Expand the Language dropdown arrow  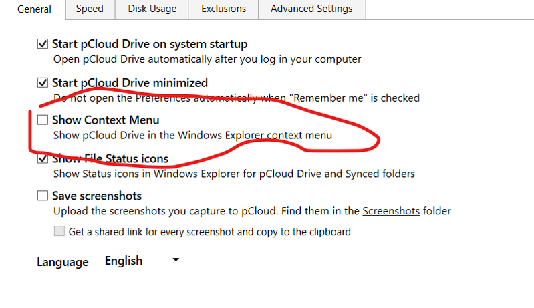click(176, 260)
